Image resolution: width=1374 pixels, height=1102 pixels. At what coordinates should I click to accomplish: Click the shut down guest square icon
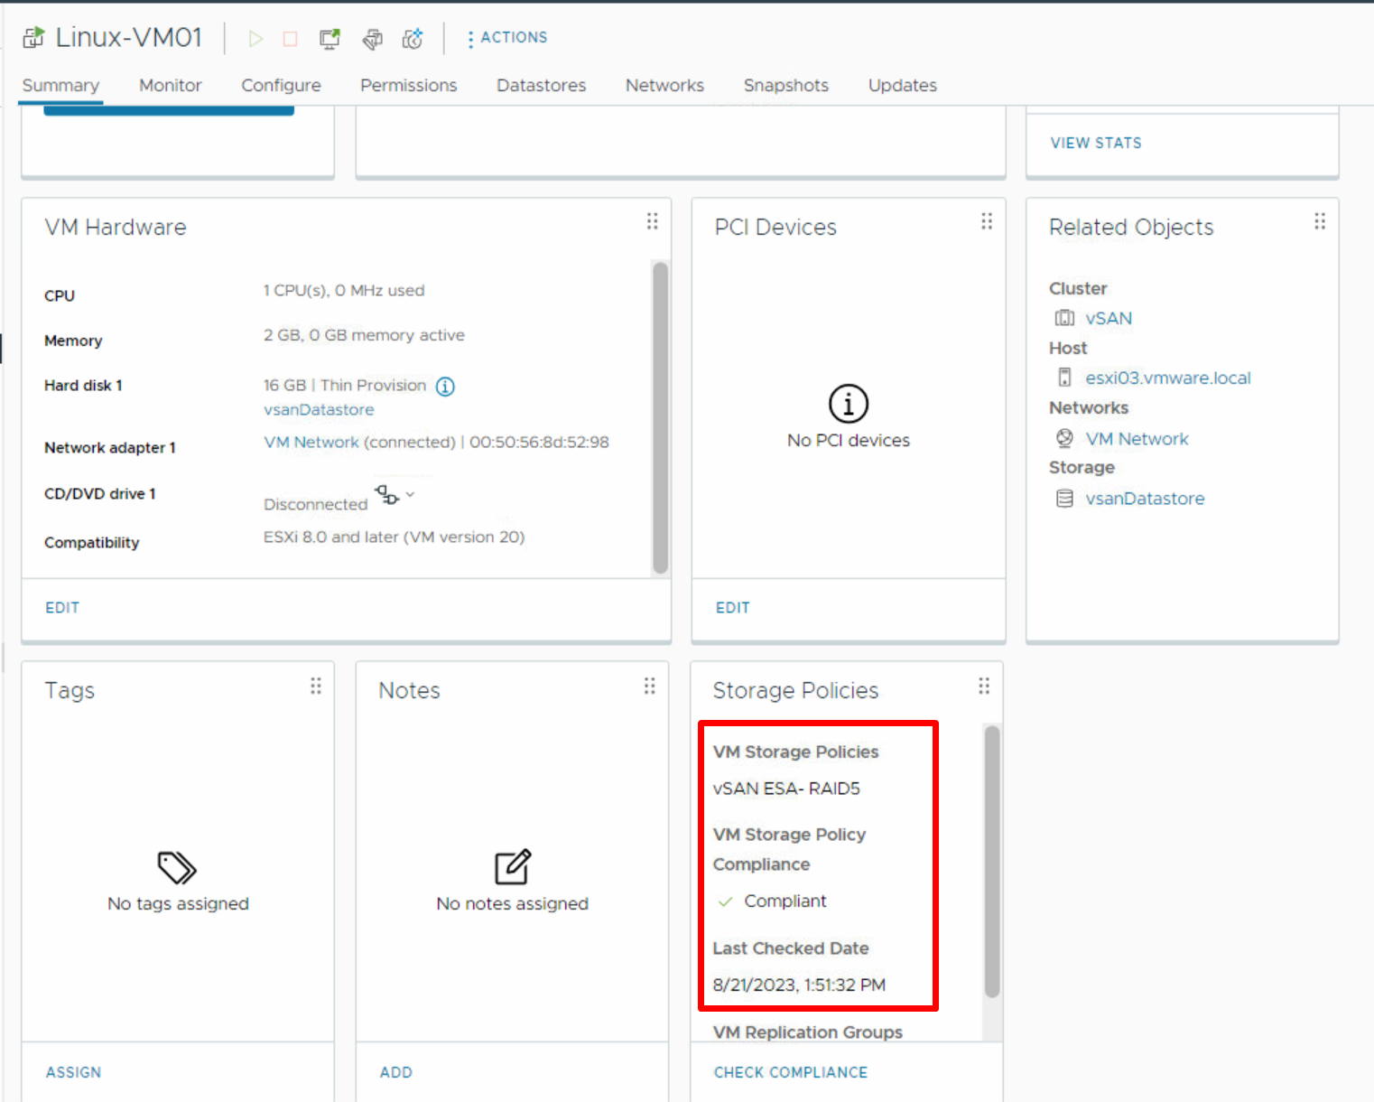pos(290,38)
